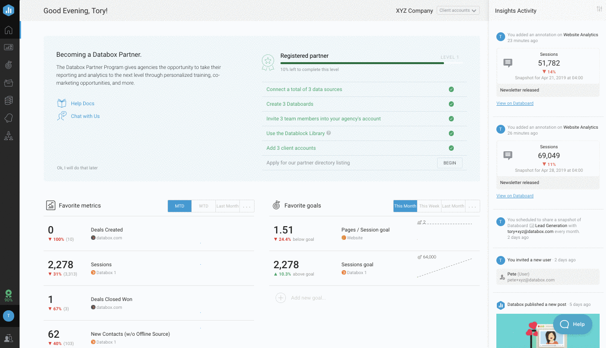Open the Deals Created metric row
606x348 pixels.
tap(149, 233)
